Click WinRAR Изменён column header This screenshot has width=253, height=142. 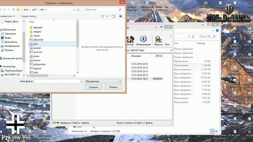click(x=136, y=56)
